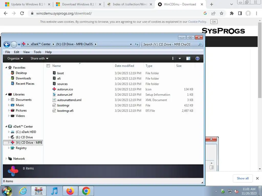Sort by the Date modified column header
The width and height of the screenshot is (262, 196).
(124, 66)
